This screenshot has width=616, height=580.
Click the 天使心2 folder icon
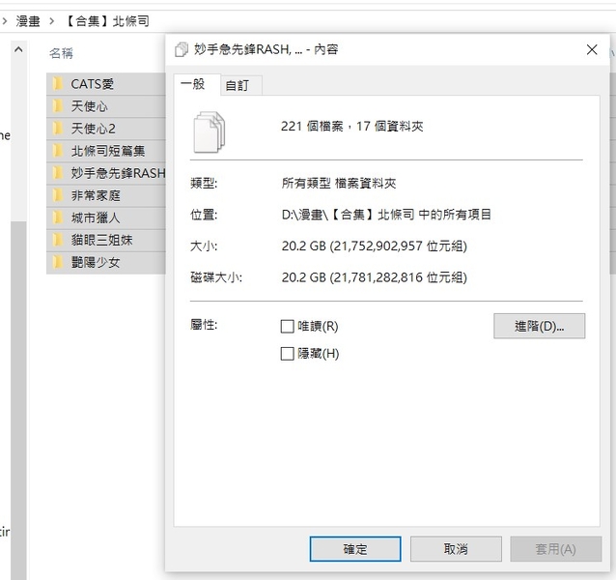pos(58,129)
